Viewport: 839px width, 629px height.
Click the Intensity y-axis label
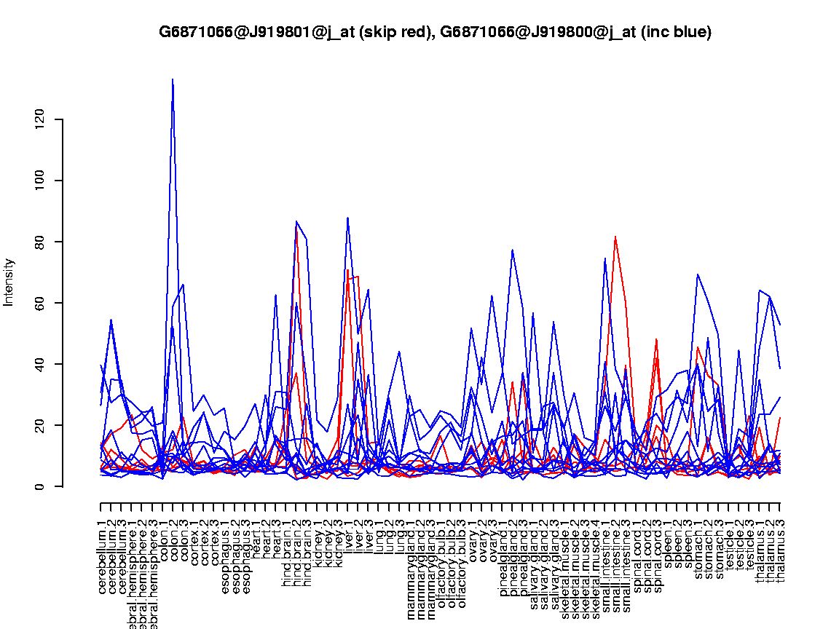9,282
